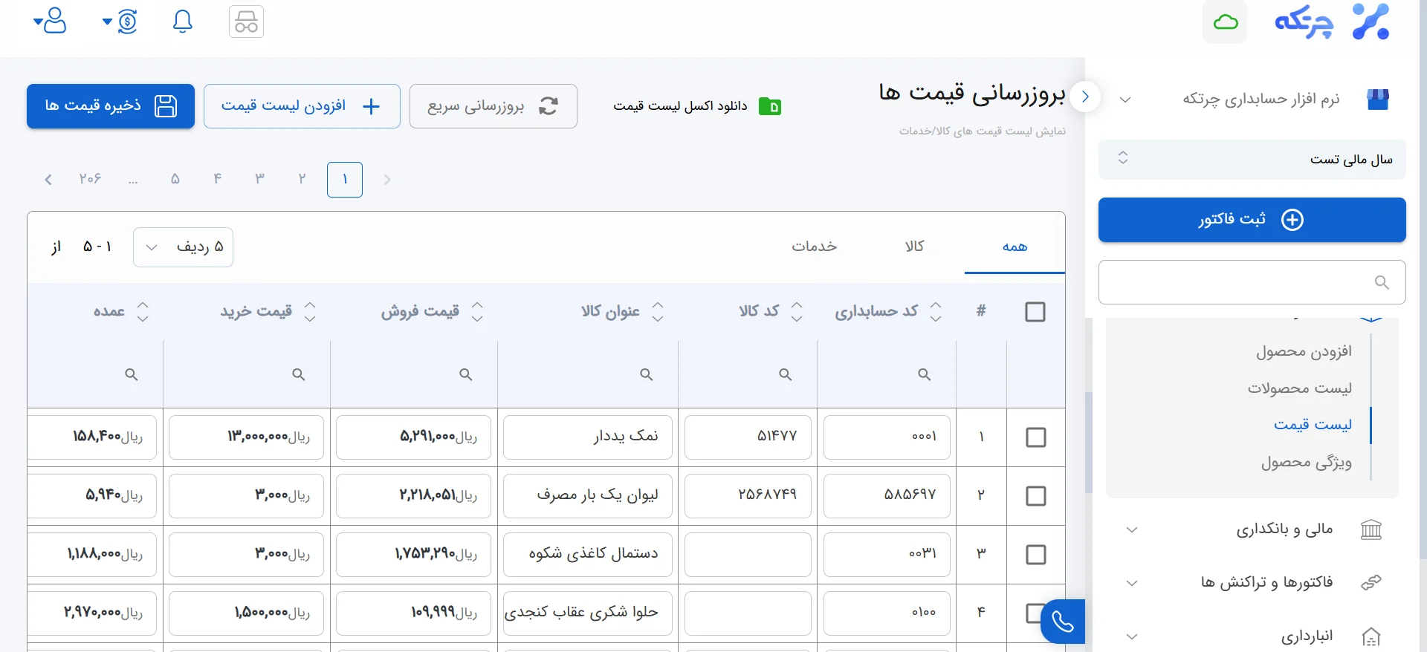Edit قیمت فروش field of نمک یددار
Image resolution: width=1427 pixels, height=652 pixels.
point(413,437)
